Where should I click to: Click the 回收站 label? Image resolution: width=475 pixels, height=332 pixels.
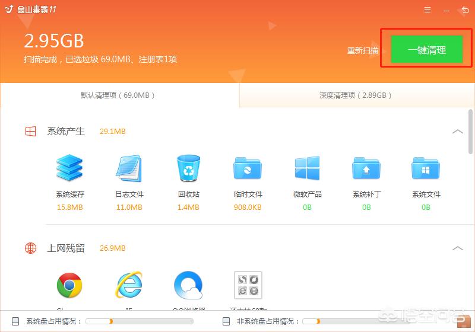tap(188, 194)
